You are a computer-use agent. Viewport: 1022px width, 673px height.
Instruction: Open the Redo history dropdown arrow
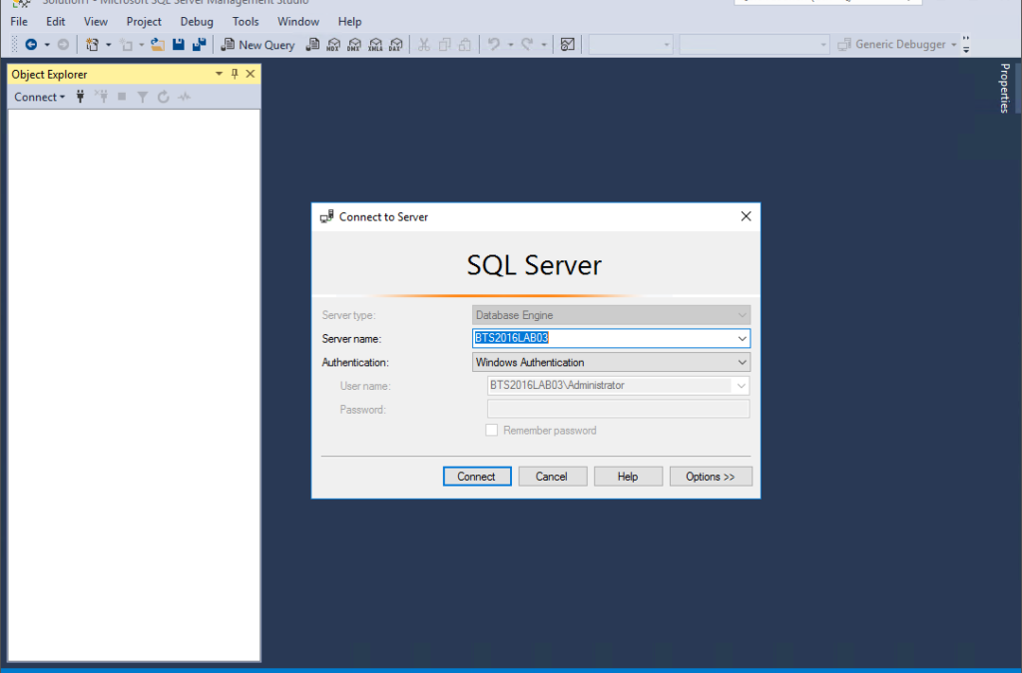(544, 45)
